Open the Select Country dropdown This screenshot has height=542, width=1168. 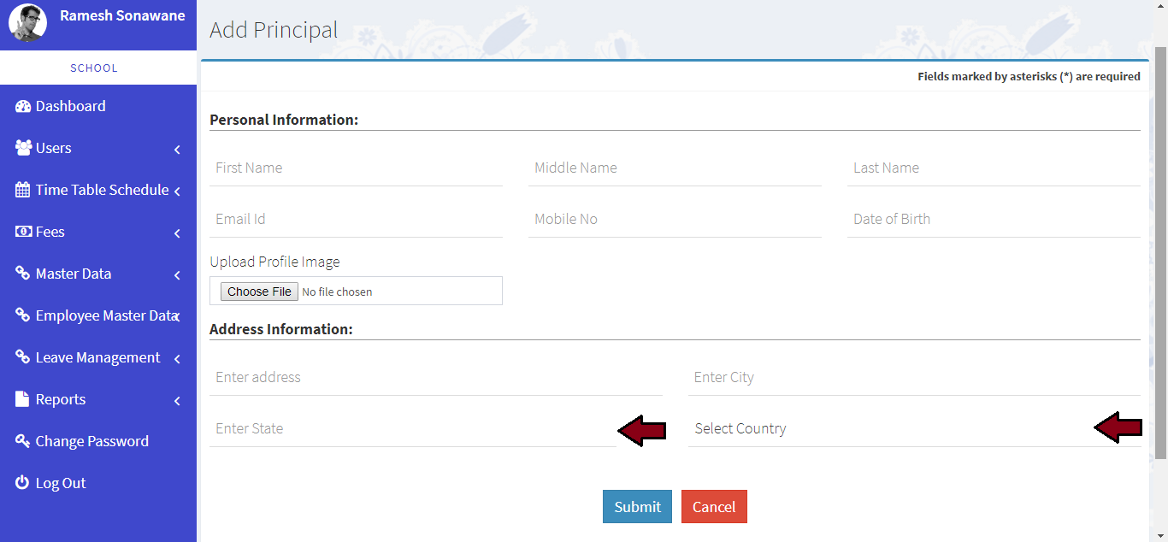click(889, 428)
